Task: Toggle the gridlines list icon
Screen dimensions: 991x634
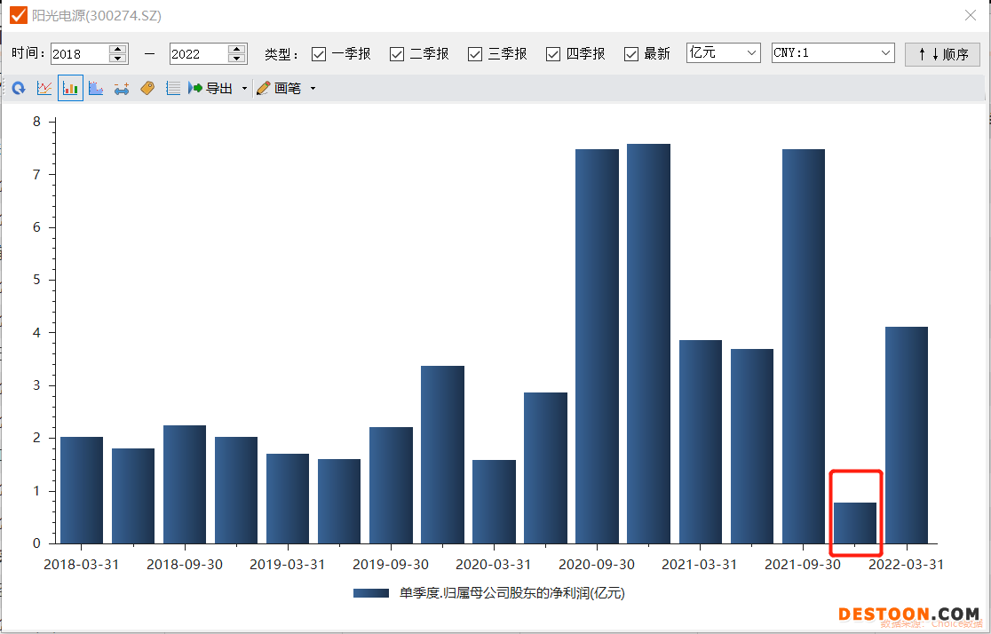Action: click(x=173, y=89)
